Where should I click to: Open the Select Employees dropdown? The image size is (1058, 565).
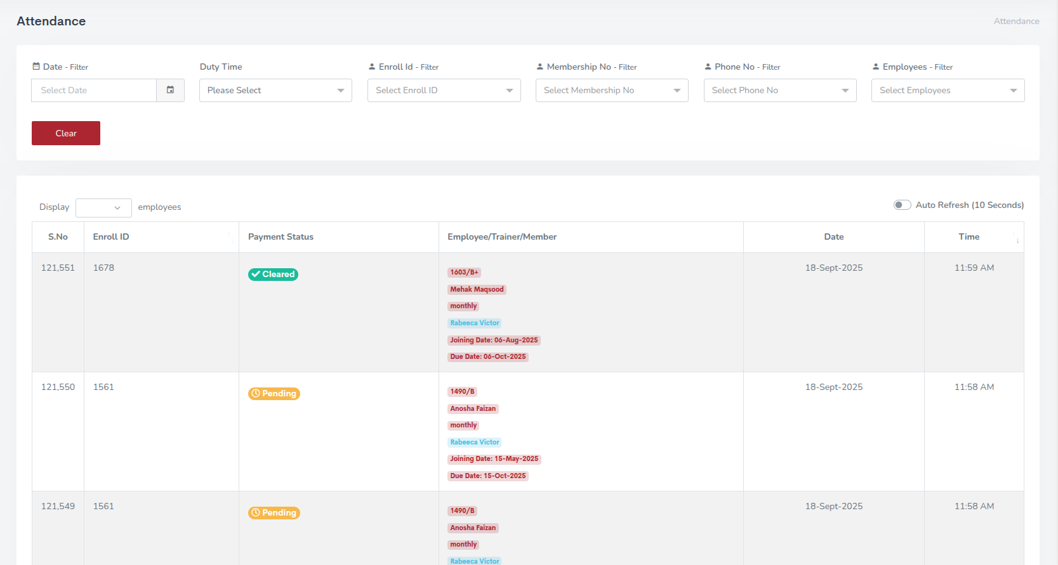pyautogui.click(x=948, y=90)
